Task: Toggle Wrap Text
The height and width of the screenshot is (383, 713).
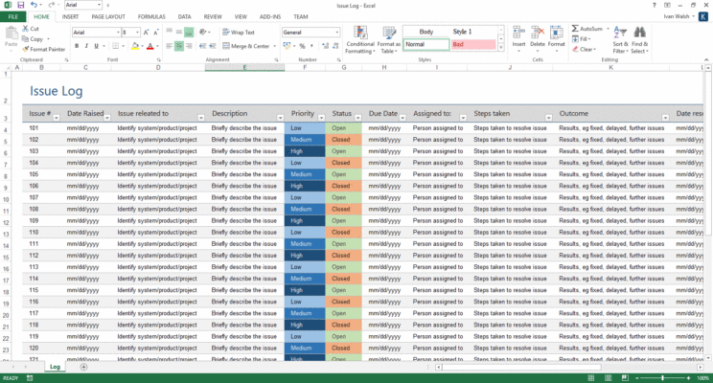Action: 239,33
